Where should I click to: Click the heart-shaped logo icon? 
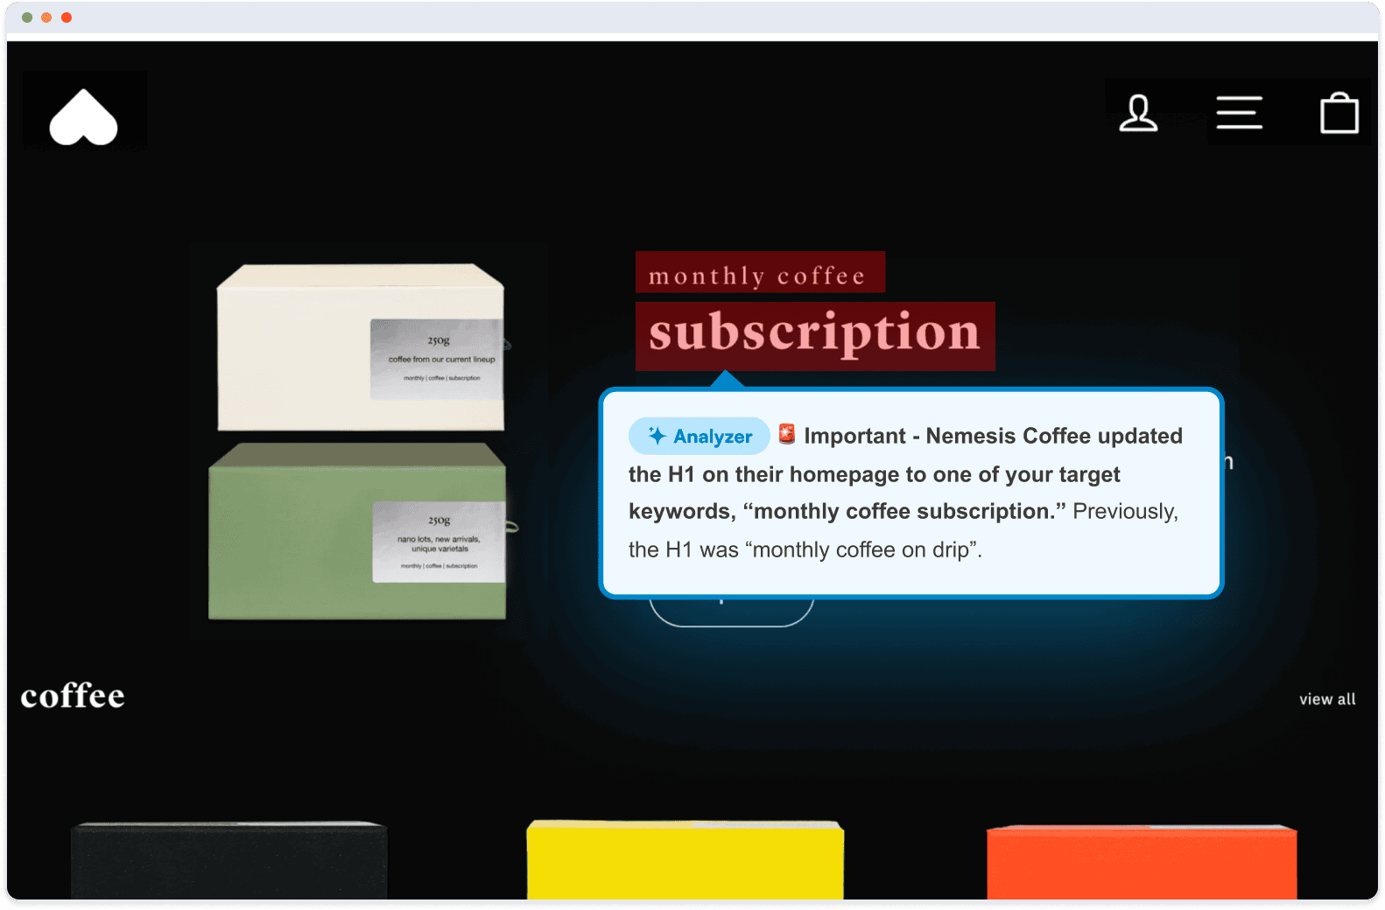84,116
